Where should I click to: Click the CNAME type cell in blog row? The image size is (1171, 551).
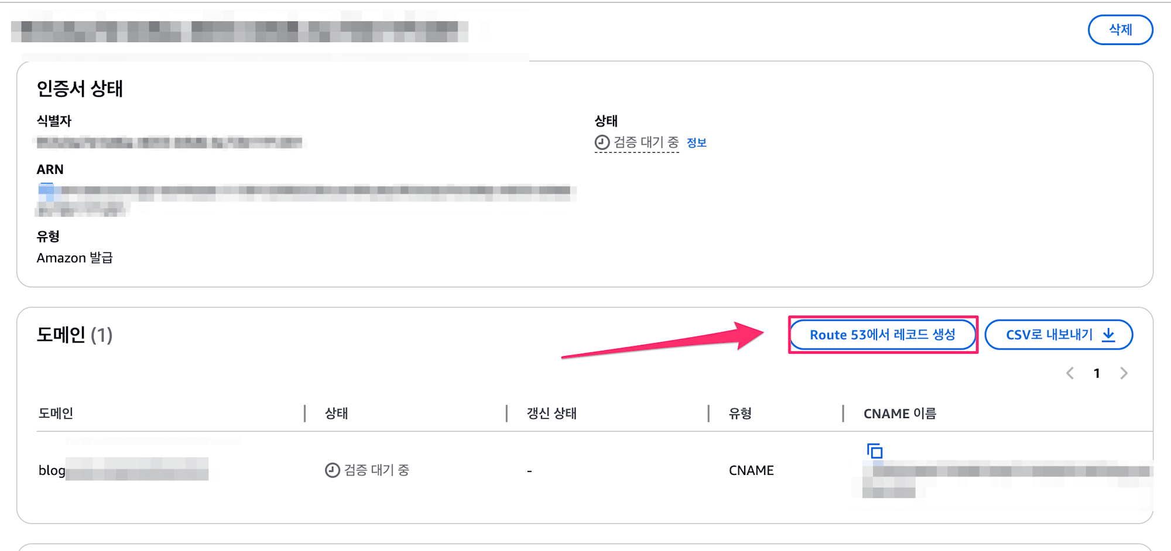pos(751,470)
